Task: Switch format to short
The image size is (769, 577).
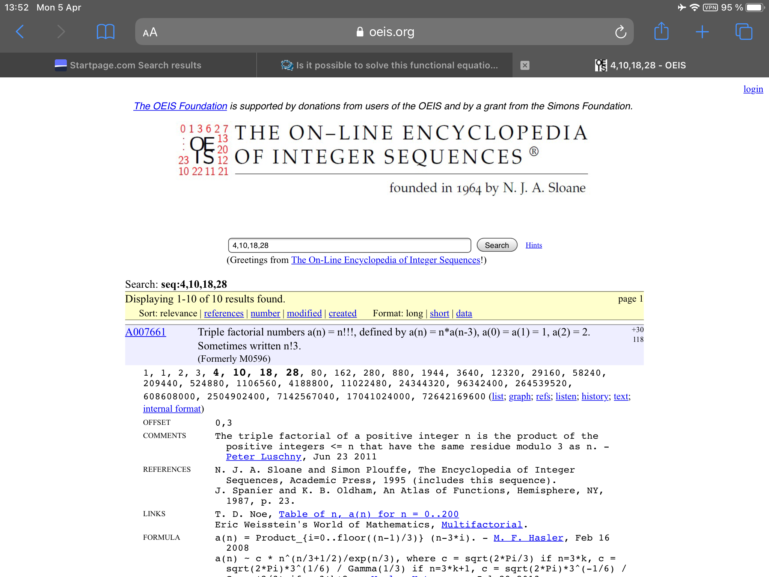Action: pyautogui.click(x=439, y=313)
